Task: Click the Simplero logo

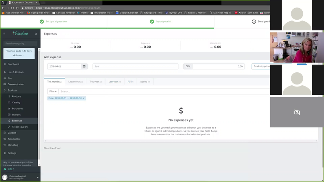Action: pos(20,33)
